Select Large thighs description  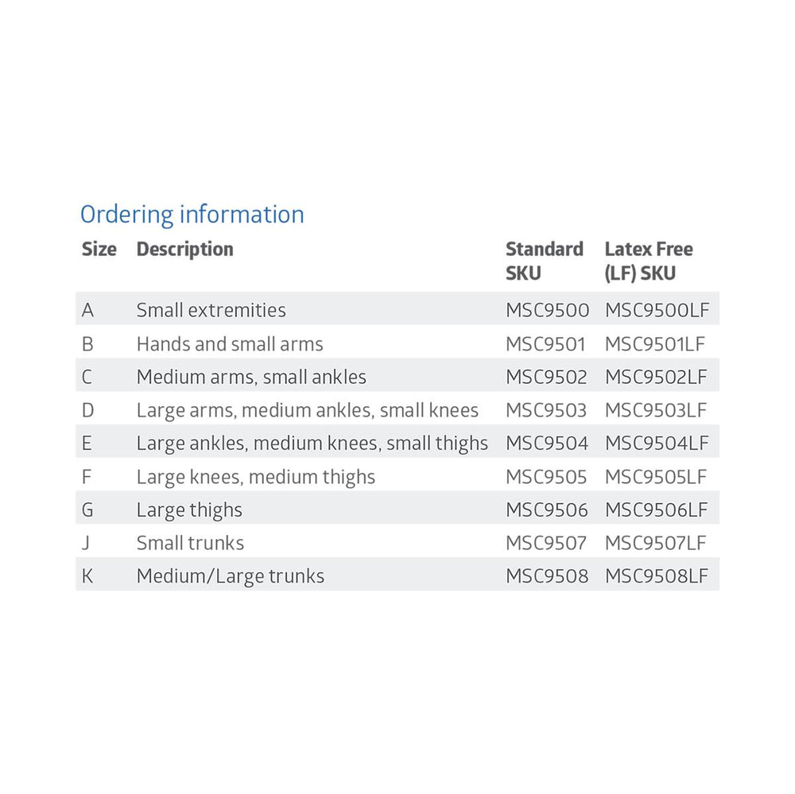coord(189,510)
